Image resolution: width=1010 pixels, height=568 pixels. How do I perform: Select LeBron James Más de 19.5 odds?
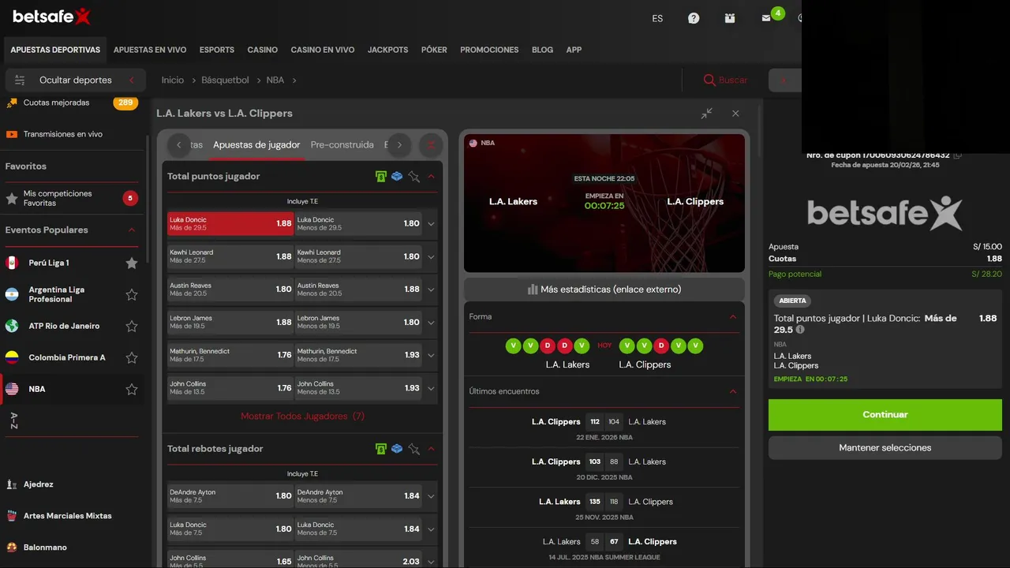pyautogui.click(x=230, y=322)
